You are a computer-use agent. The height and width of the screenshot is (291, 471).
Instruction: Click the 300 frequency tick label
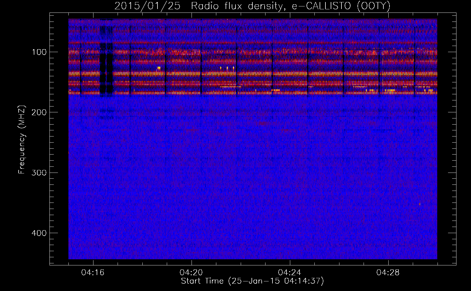[x=39, y=173]
